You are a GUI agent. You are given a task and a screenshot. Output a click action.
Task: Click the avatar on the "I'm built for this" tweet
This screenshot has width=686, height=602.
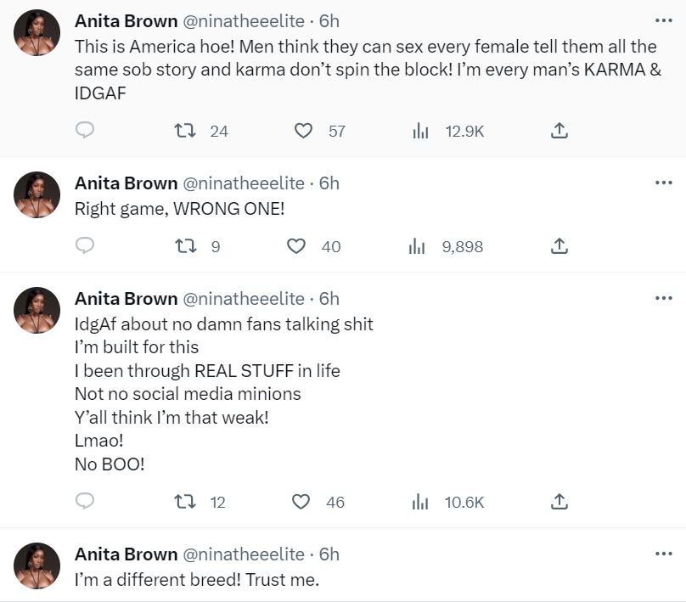[37, 310]
